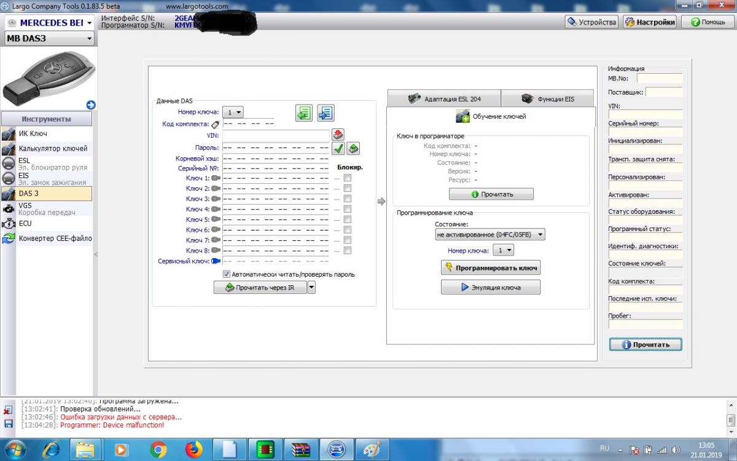This screenshot has width=737, height=461.
Task: Open Номер ключа dropdown in Данные DAS
Action: (233, 112)
